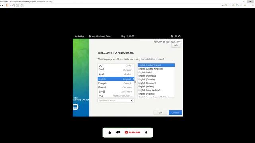The image size is (255, 143).
Task: Open the dropdown arrow beside the pause button
Action: click(10, 5)
